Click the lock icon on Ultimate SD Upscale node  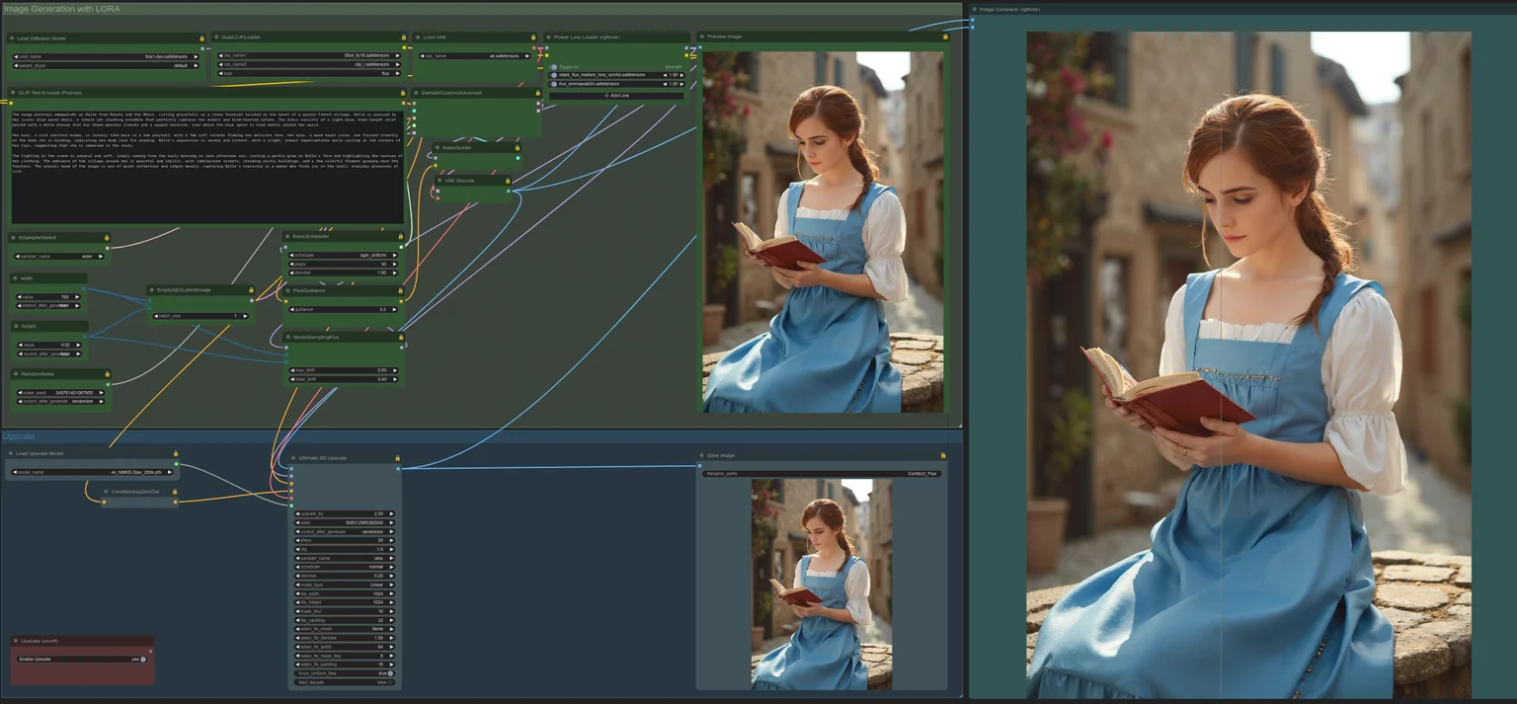tap(397, 458)
